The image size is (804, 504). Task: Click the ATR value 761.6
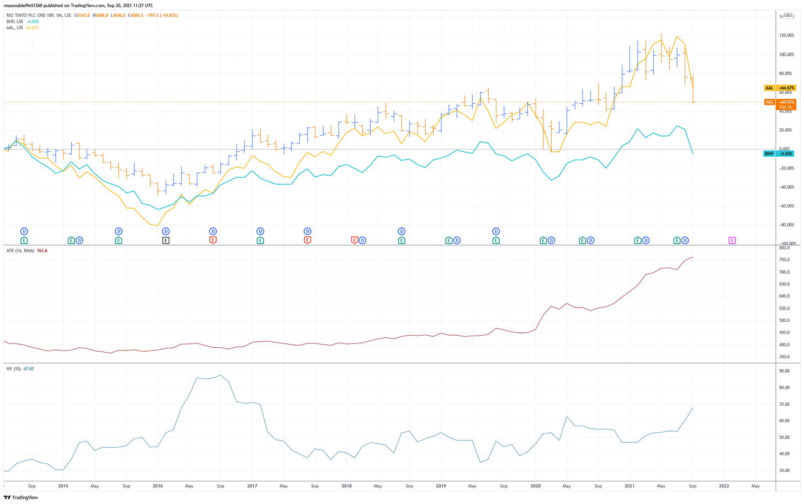(42, 251)
